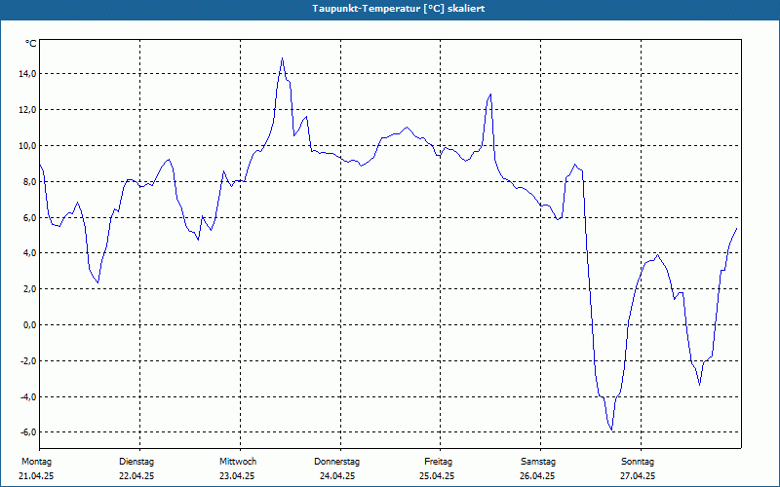Click the Dienstag day label

136,462
